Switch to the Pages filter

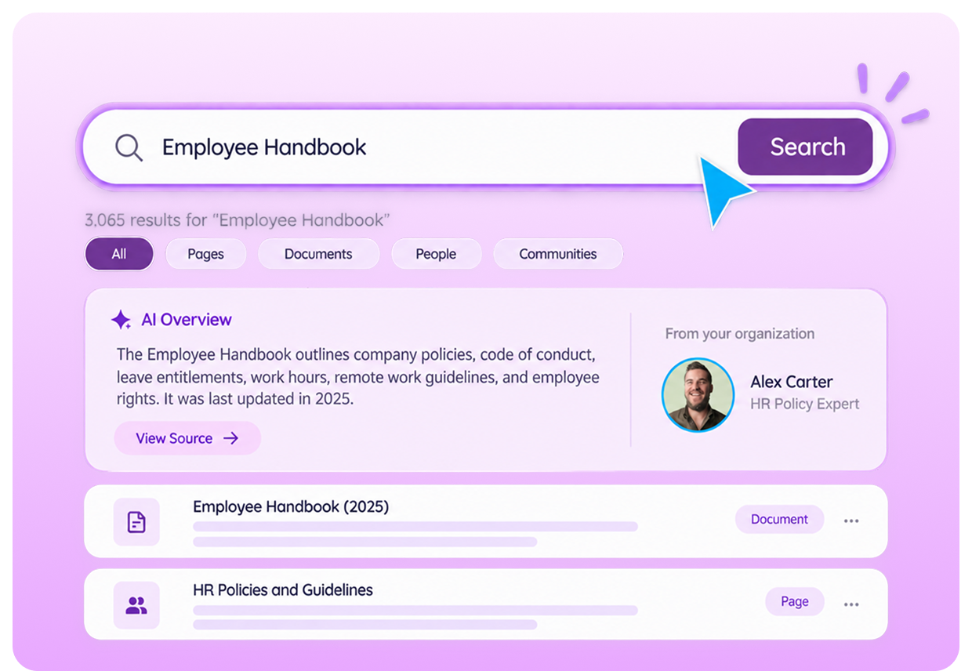[x=205, y=254]
